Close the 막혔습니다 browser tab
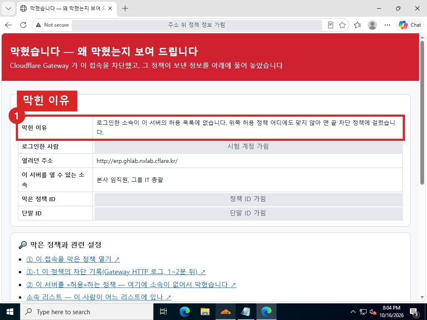The image size is (427, 320). [110, 8]
